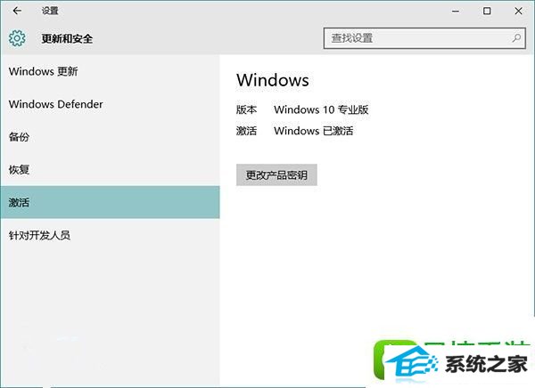Click the Windows 已激活 status text
The image size is (535, 388).
[314, 131]
